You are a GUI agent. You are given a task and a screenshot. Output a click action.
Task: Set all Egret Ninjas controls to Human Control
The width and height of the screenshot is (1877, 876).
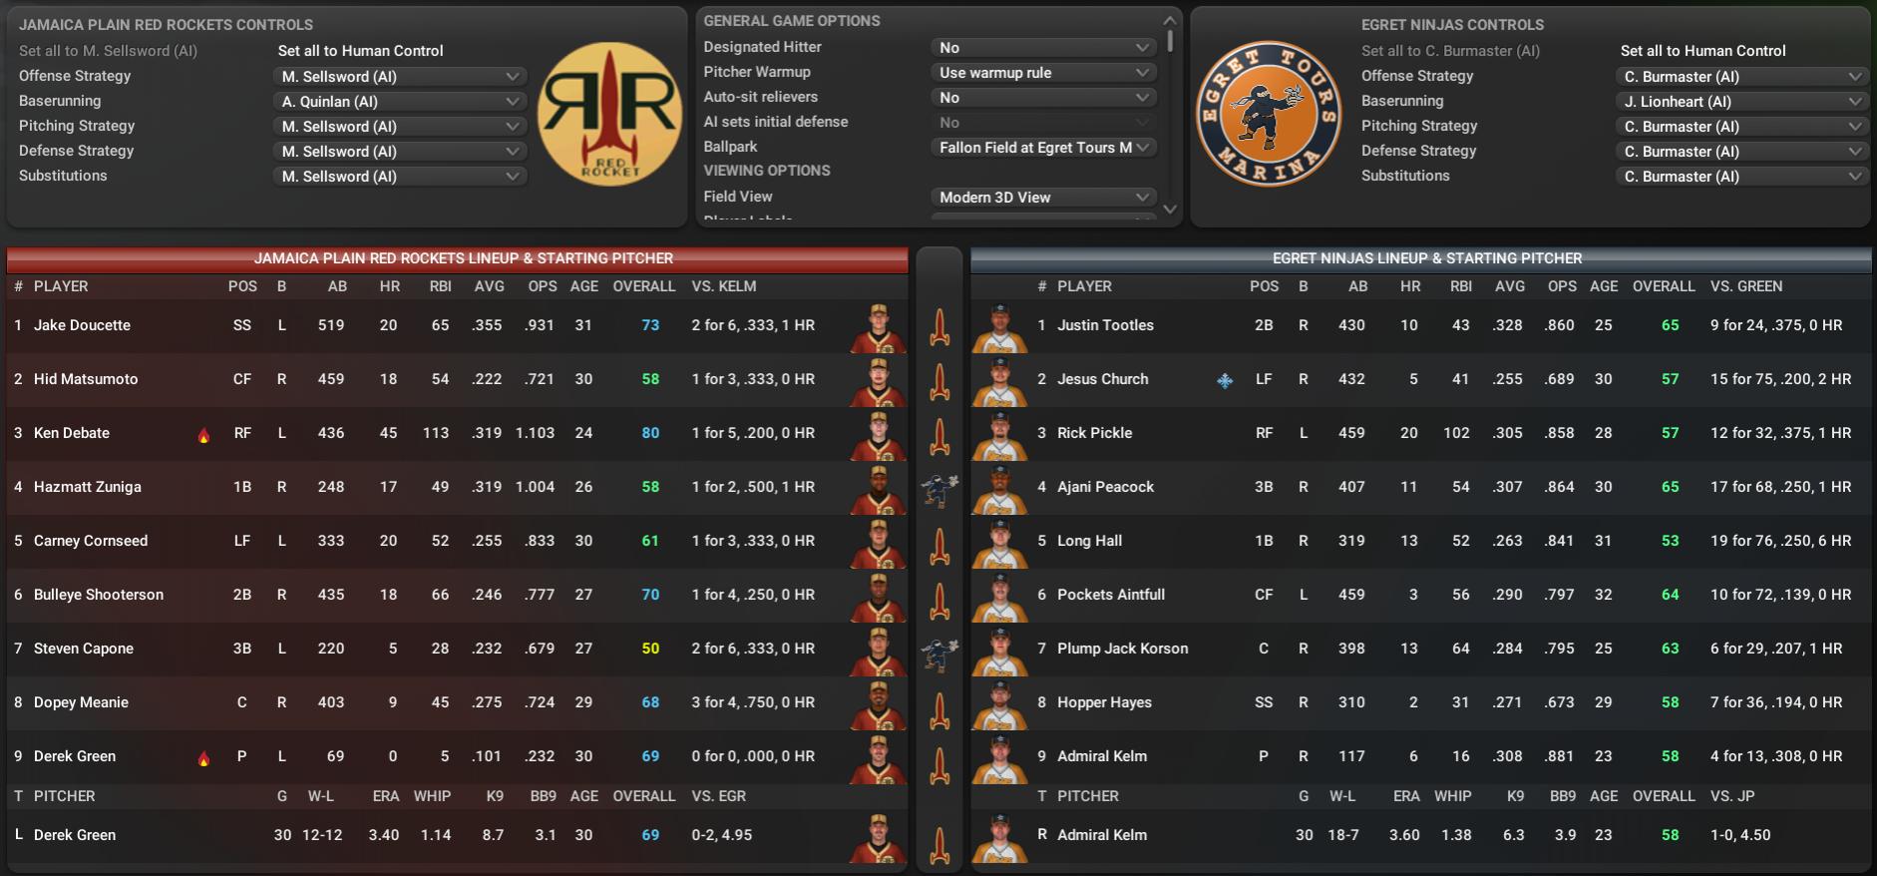click(1702, 51)
